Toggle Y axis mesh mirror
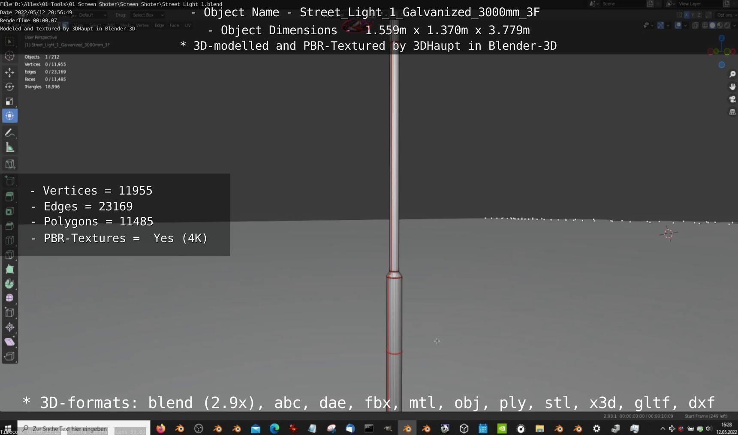The width and height of the screenshot is (738, 435). tap(693, 15)
